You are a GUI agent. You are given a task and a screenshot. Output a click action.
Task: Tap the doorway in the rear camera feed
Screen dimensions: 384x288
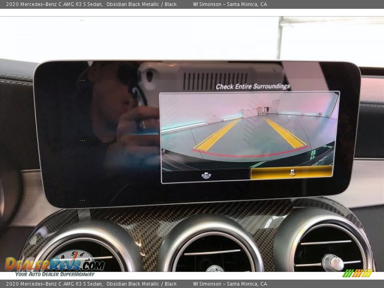pos(263,110)
